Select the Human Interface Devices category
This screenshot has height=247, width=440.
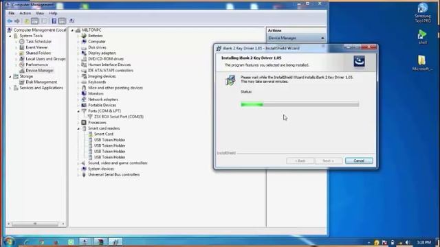coord(109,64)
